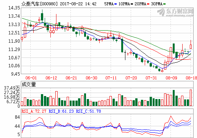Click the 20PMA legend label
This screenshot has height=138, width=197.
(141, 4)
